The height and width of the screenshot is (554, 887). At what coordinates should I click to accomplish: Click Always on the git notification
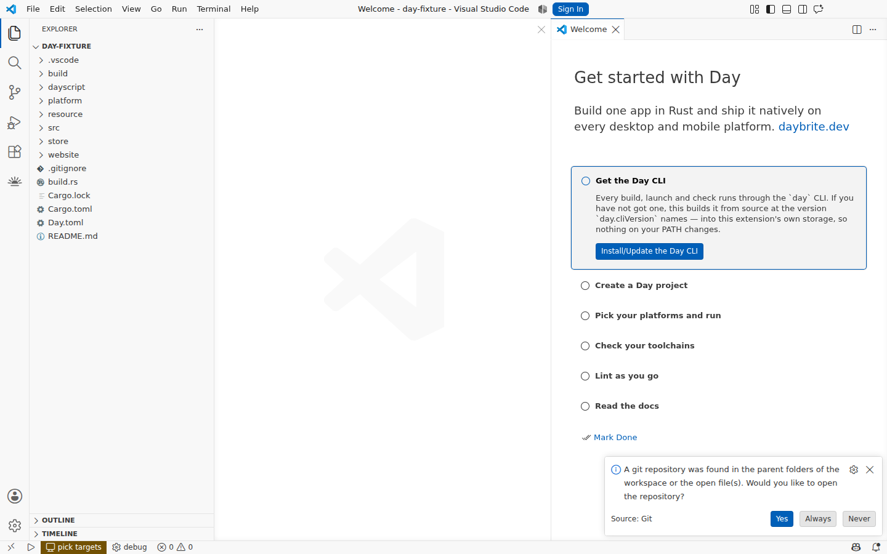[818, 519]
